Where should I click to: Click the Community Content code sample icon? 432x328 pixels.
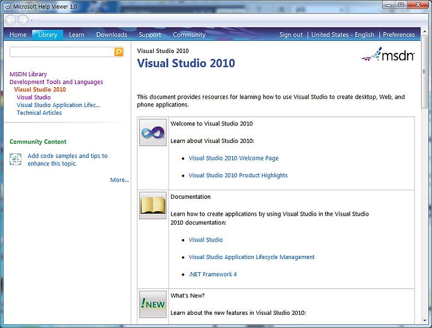click(16, 159)
